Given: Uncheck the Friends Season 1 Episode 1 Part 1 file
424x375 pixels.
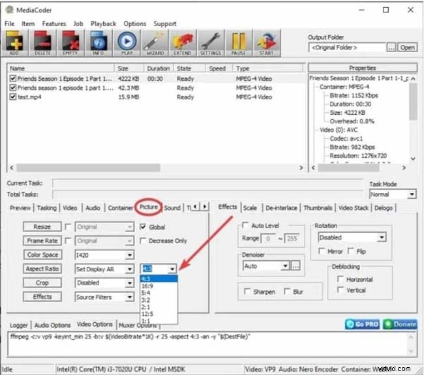Looking at the screenshot, I should pos(12,78).
